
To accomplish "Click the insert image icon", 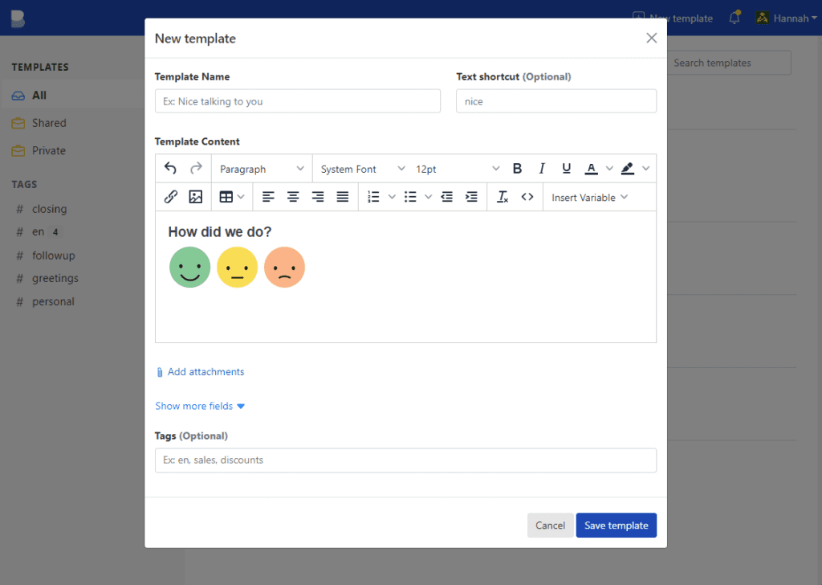I will click(x=195, y=197).
